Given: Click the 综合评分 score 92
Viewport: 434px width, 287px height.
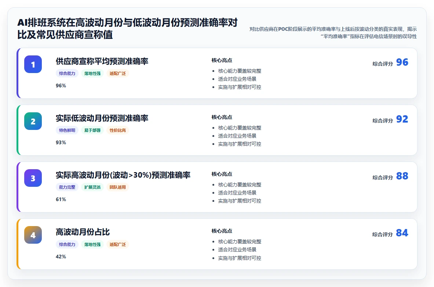Looking at the screenshot, I should 402,119.
